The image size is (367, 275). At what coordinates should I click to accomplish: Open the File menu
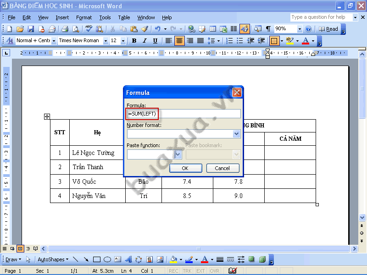click(x=11, y=17)
